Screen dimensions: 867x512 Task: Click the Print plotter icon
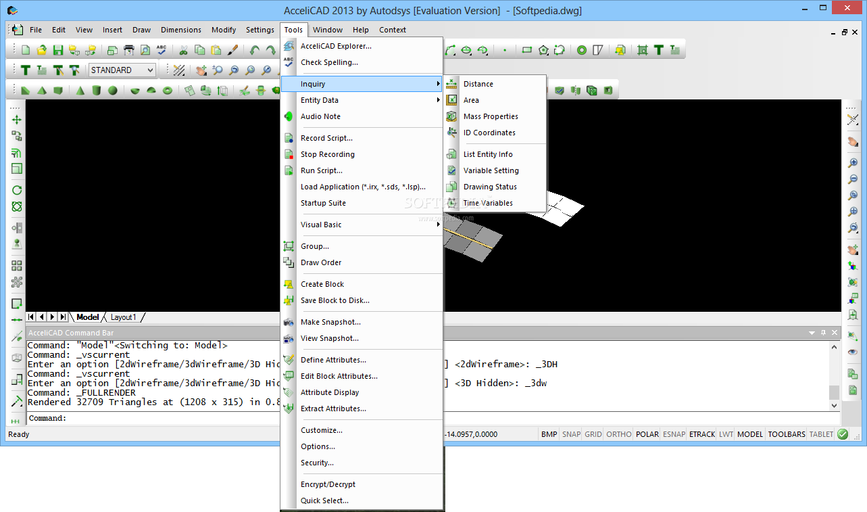click(x=128, y=50)
